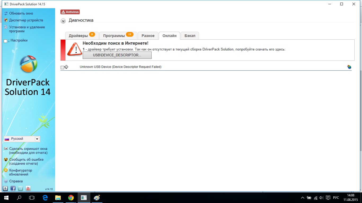Click the USB\DEVICE_DESCRIPTOR... download button
The image size is (362, 203).
coord(117,55)
